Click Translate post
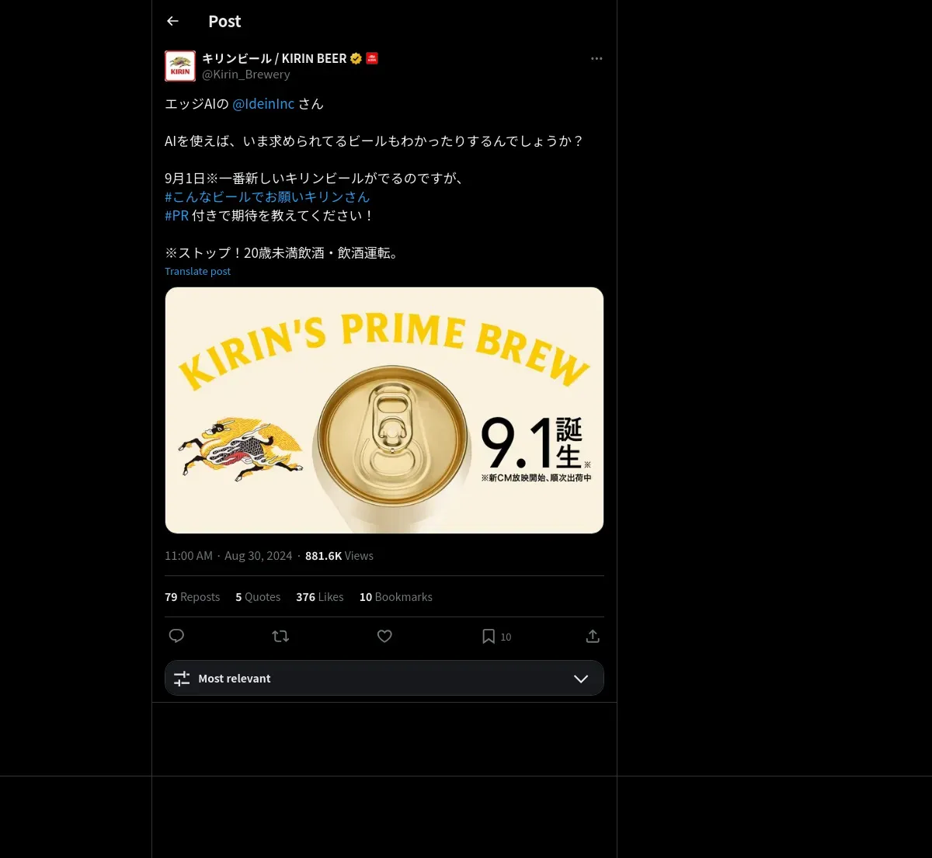 click(197, 272)
